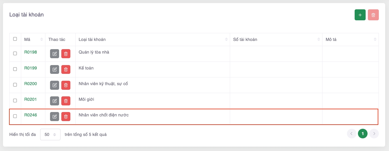Edit the R0246 Nhân viên chốt điện nước row
389x151 pixels.
click(x=54, y=117)
